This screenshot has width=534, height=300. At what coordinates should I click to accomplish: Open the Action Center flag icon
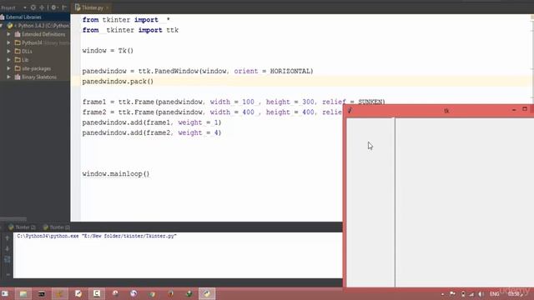[452, 294]
